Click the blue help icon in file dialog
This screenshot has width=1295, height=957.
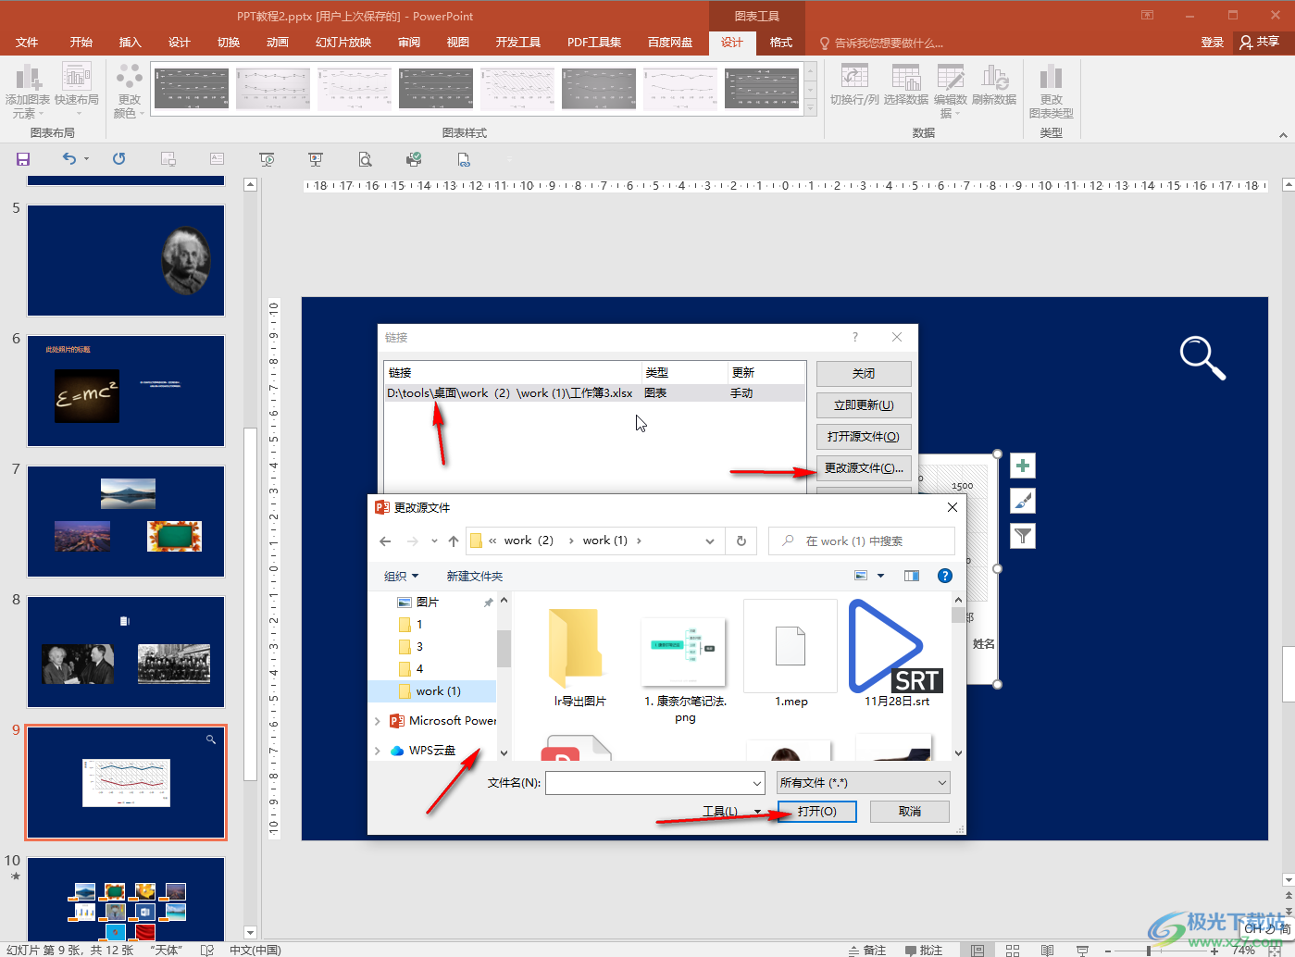[945, 576]
